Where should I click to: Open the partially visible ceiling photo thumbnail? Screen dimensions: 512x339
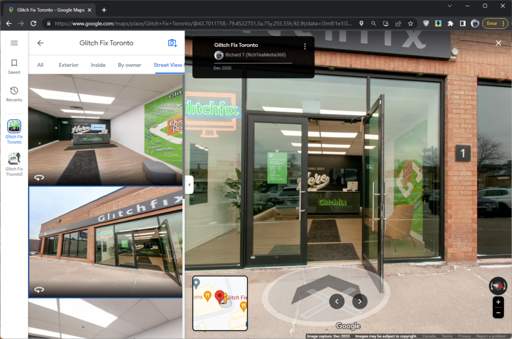tap(105, 318)
